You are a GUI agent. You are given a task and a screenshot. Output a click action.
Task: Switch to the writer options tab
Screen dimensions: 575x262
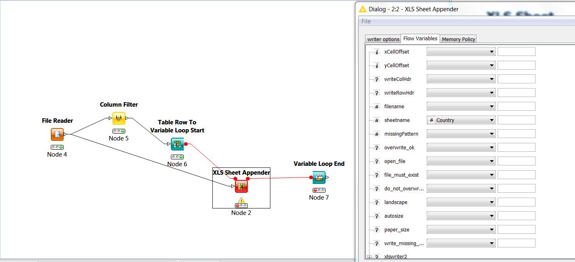(382, 38)
